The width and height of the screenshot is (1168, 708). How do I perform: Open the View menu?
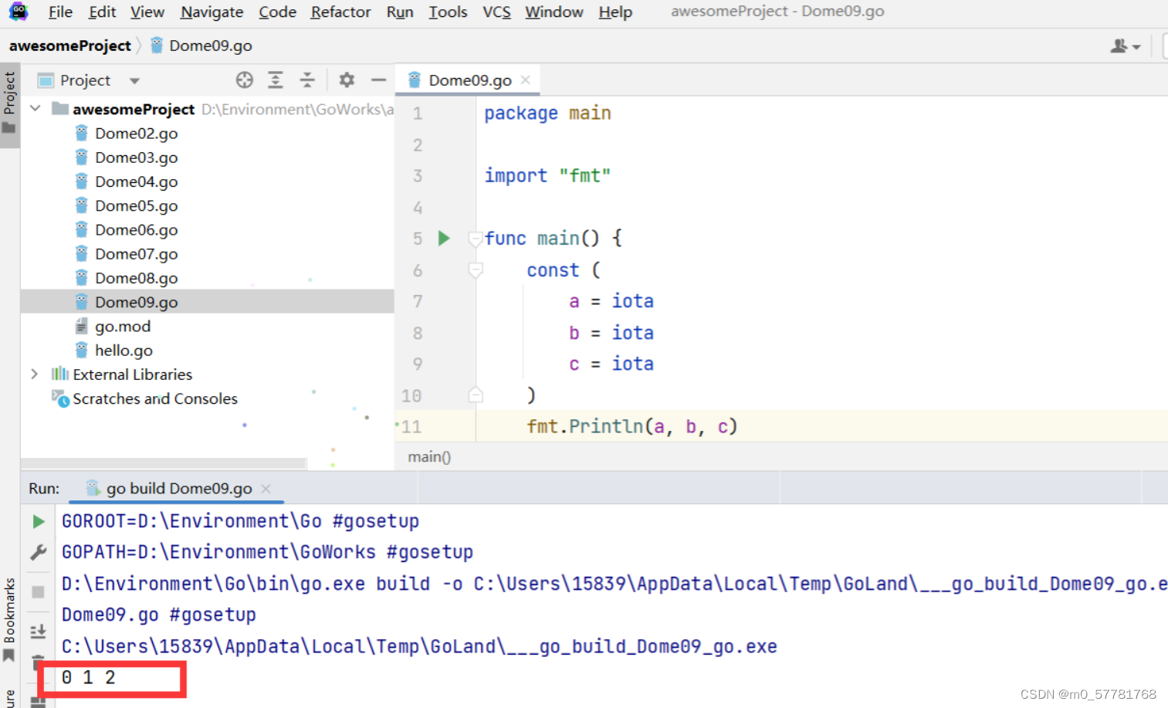pos(147,12)
